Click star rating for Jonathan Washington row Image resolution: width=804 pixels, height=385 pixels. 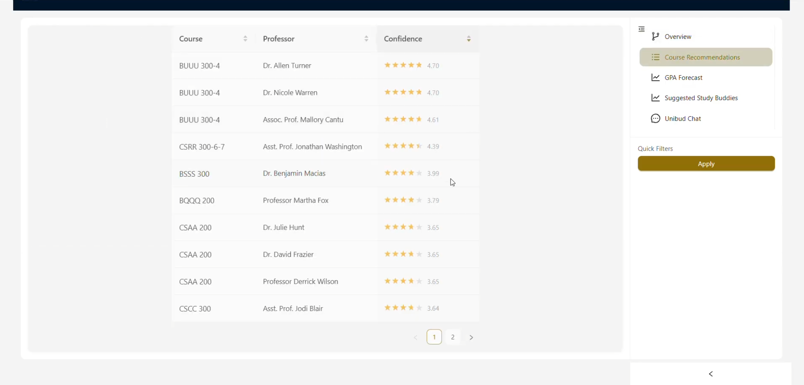click(403, 146)
